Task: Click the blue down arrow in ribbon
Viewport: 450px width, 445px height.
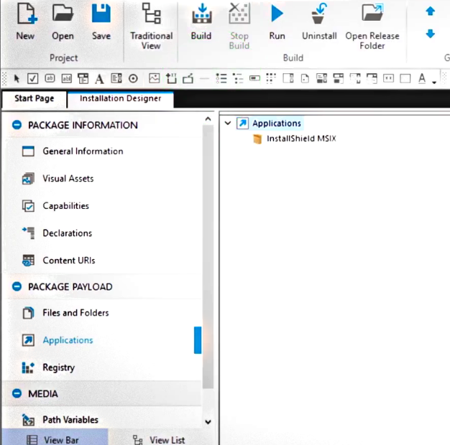Action: pos(430,34)
